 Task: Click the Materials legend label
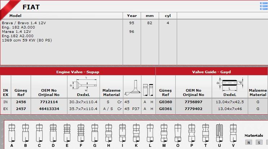point(254,136)
